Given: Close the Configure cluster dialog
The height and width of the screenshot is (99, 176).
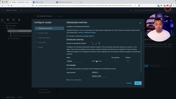Looking at the screenshot, I should [140, 23].
